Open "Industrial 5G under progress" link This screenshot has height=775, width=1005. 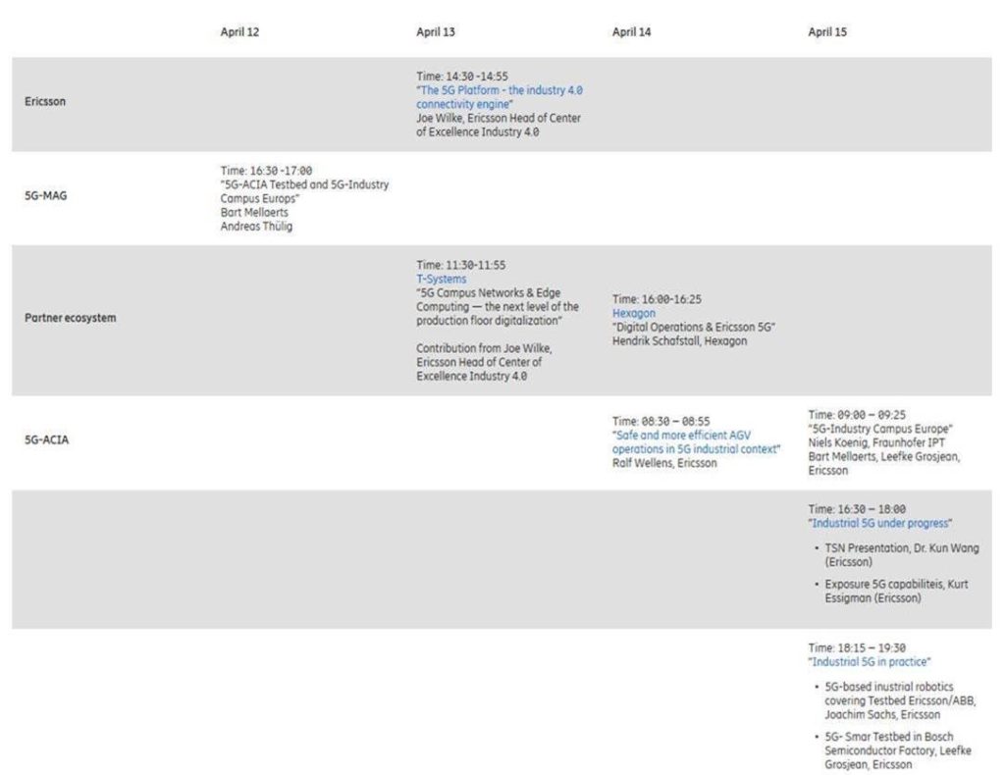(x=880, y=523)
